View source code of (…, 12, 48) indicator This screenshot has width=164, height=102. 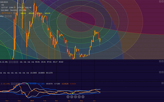point(15,62)
